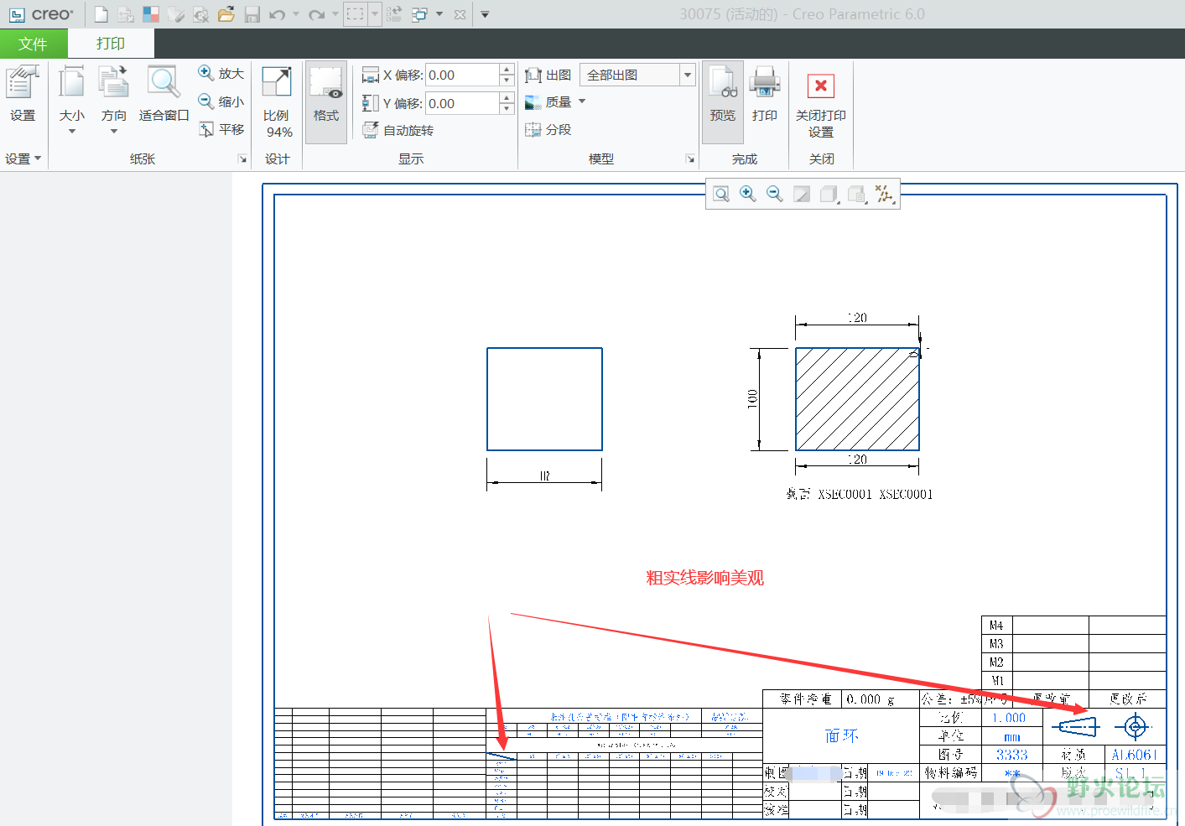Click the Y 偏移 value field
This screenshot has width=1185, height=826.
tap(462, 103)
